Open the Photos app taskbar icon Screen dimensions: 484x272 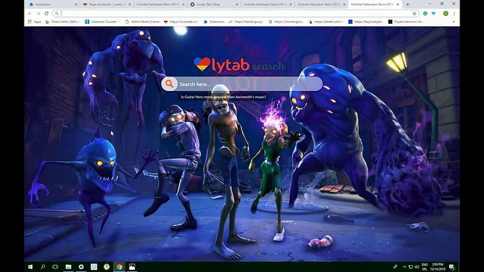132,267
